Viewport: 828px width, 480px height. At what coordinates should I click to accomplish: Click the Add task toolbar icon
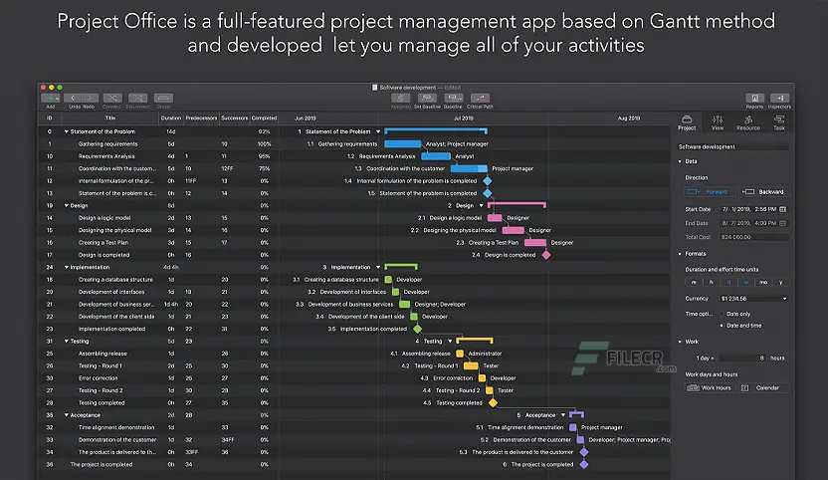[x=50, y=98]
